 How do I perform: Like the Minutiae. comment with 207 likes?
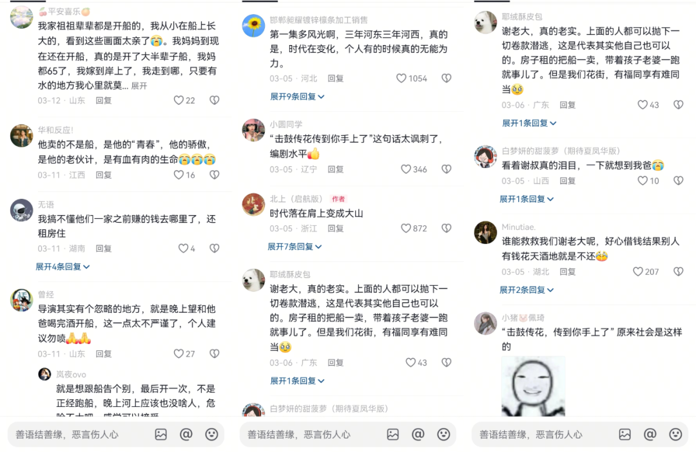[638, 272]
